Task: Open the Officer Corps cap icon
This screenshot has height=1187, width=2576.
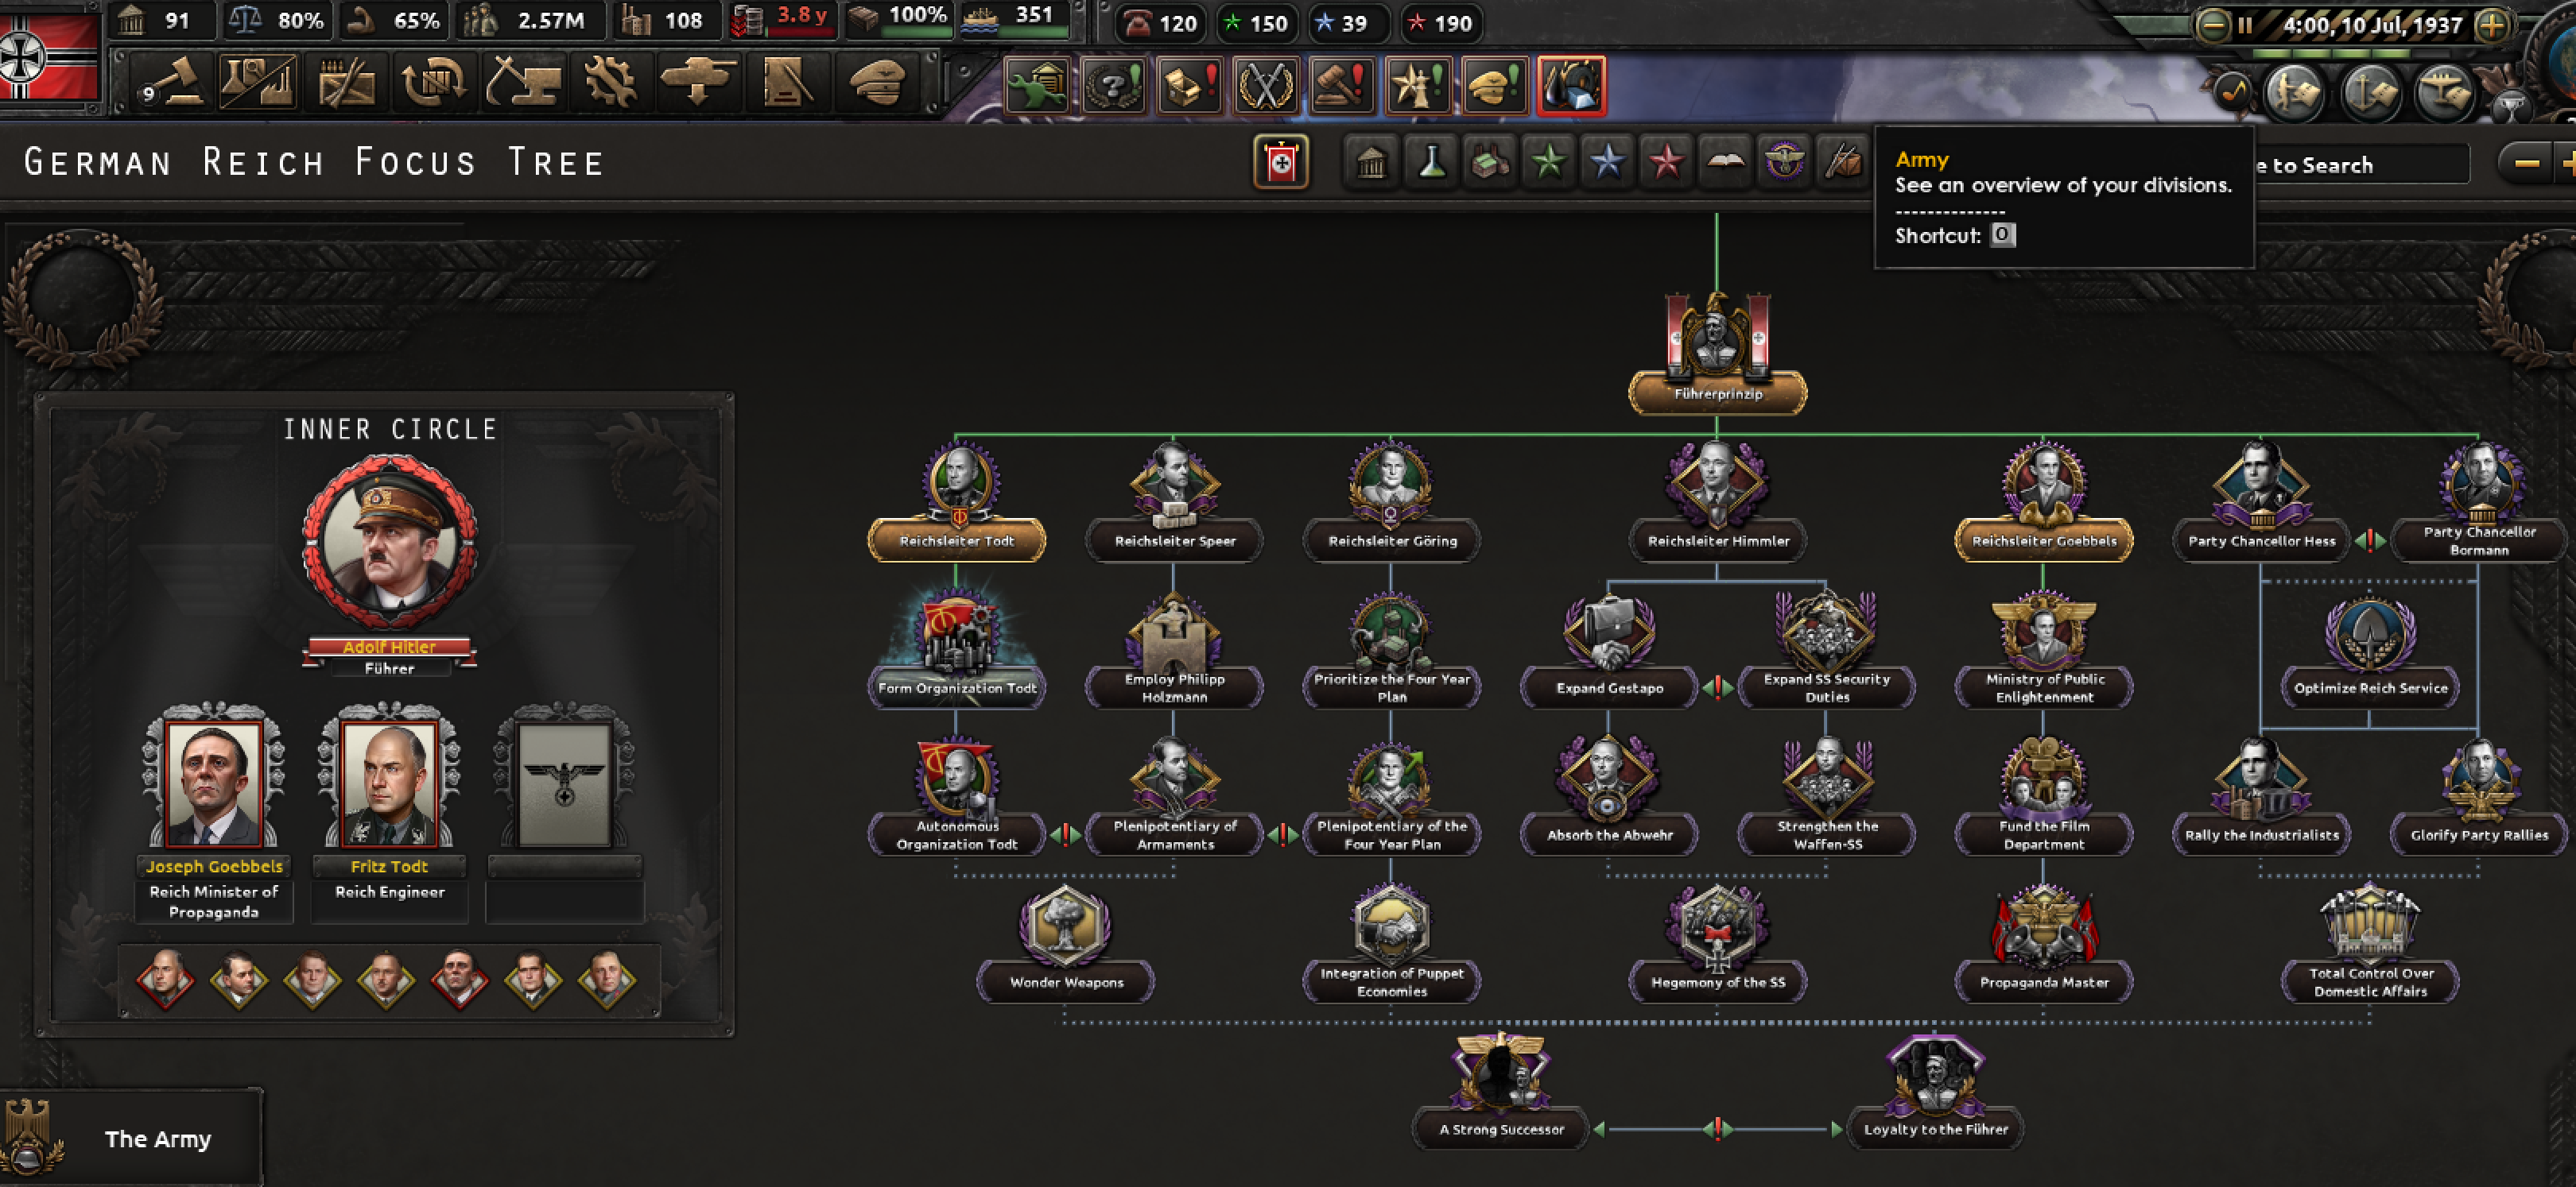Action: tap(876, 82)
